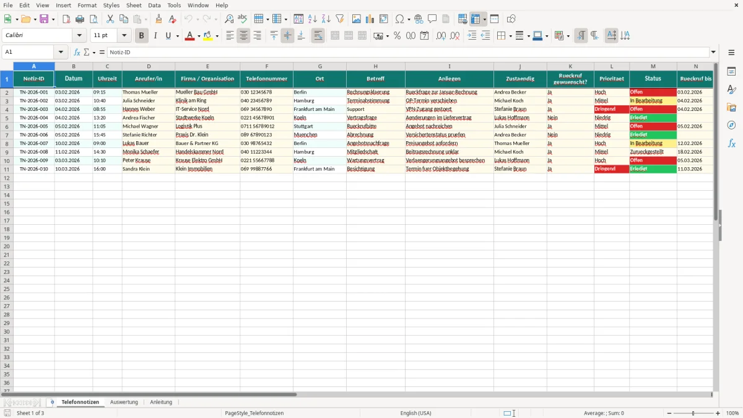
Task: Toggle Wrap Text
Action: (x=318, y=36)
